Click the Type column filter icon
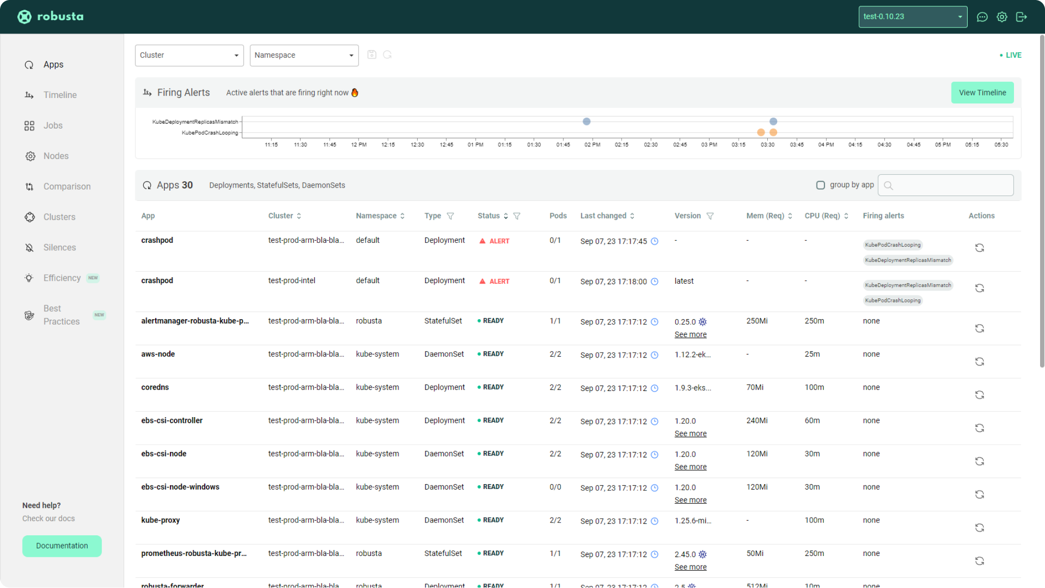The height and width of the screenshot is (588, 1045). 450,216
